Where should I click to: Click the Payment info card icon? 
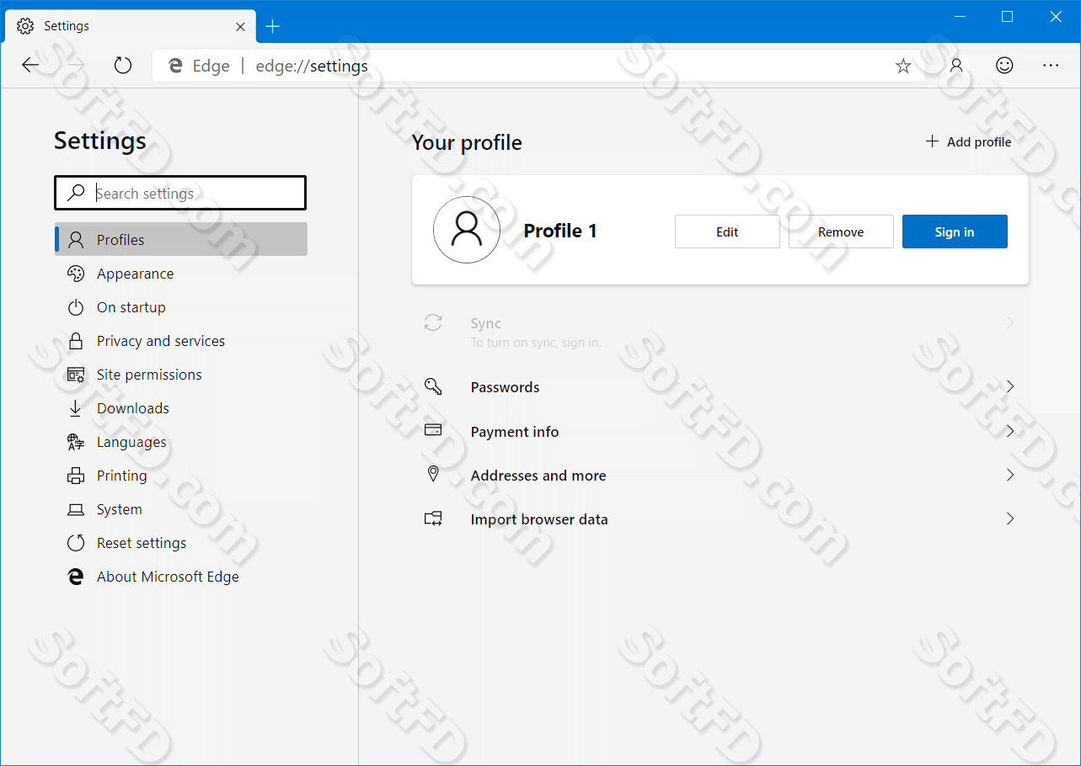pos(433,430)
